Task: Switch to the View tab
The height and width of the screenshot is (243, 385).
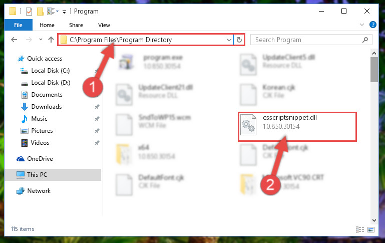Action: 104,25
